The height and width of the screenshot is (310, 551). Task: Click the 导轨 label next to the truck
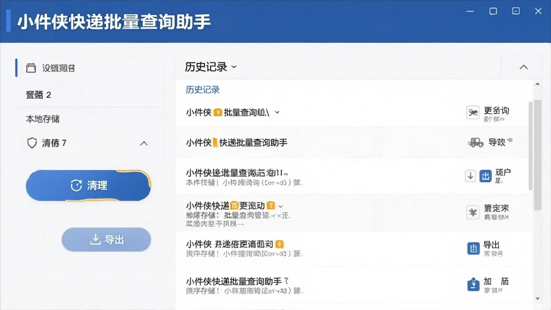pyautogui.click(x=497, y=142)
